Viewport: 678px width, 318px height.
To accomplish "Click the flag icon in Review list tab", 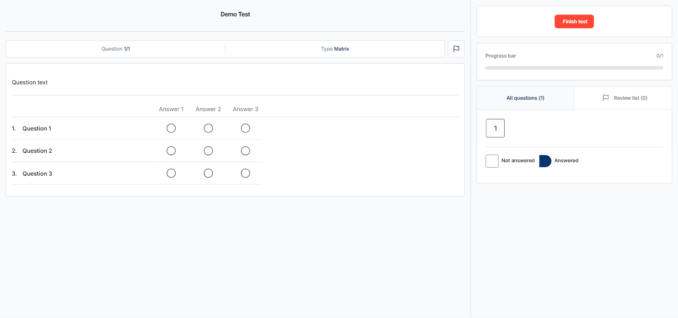I will click(606, 98).
